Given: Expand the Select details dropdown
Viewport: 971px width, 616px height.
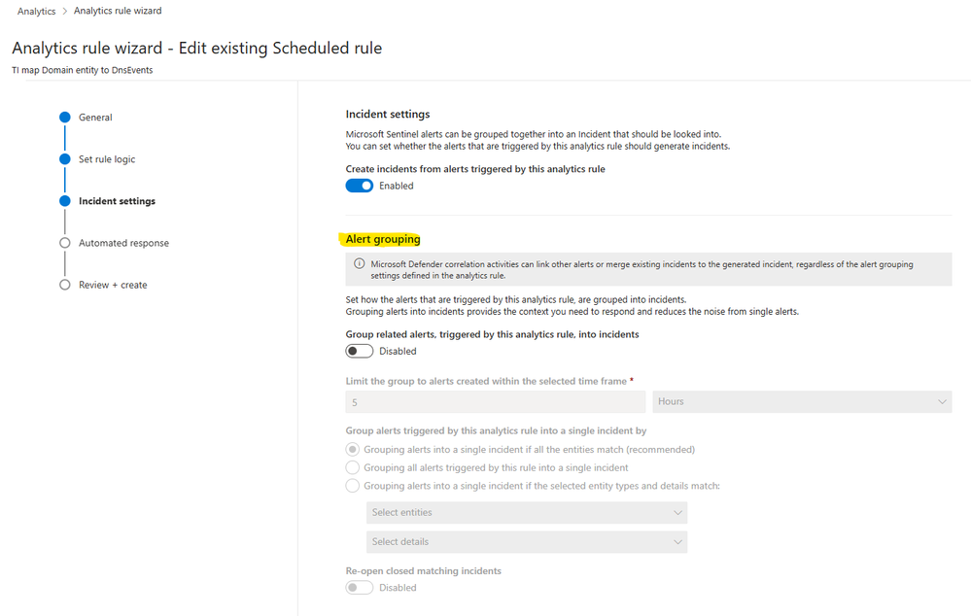Looking at the screenshot, I should coord(527,541).
